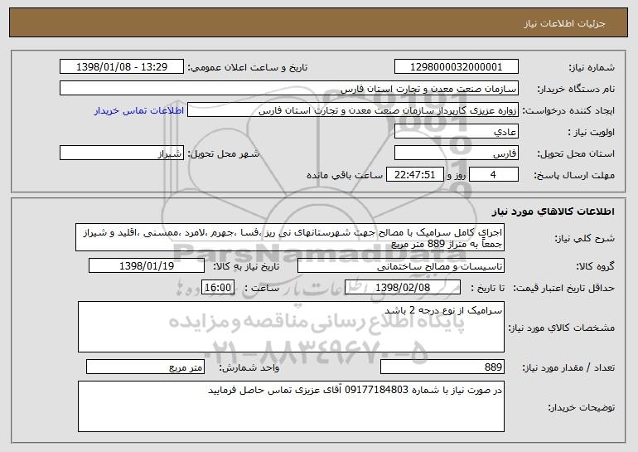Viewport: 638px width, 452px height.
Task: Click the حداقل تاریخ اعتبار قیمت label
Action: tap(564, 289)
